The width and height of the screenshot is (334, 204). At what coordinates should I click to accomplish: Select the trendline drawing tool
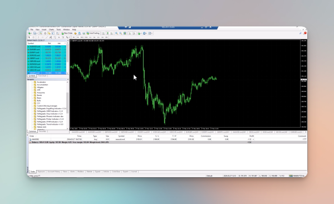click(46, 37)
